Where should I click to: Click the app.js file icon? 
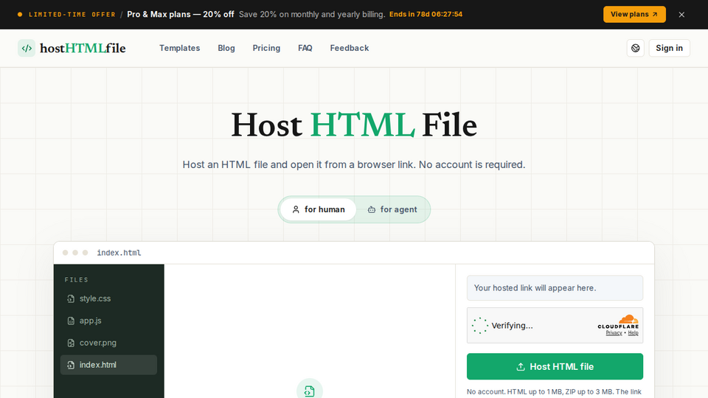point(71,321)
